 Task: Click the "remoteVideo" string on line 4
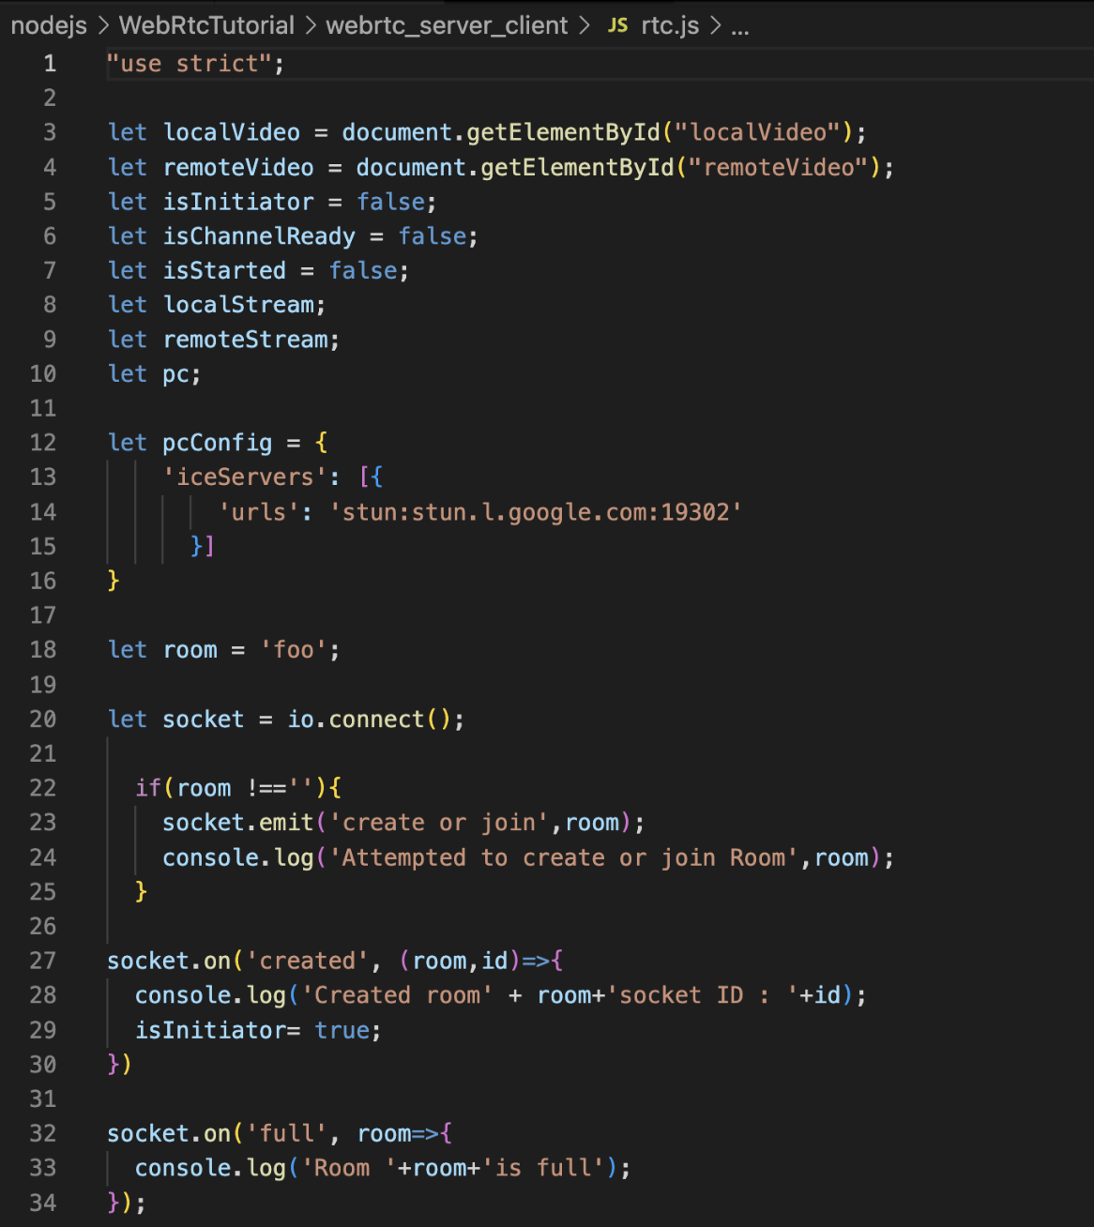779,167
